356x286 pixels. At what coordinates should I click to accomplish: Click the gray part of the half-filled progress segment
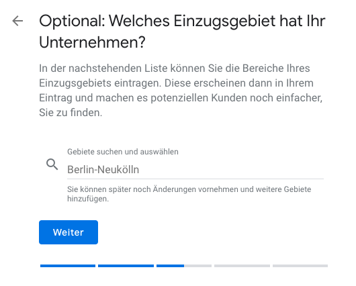(197, 266)
